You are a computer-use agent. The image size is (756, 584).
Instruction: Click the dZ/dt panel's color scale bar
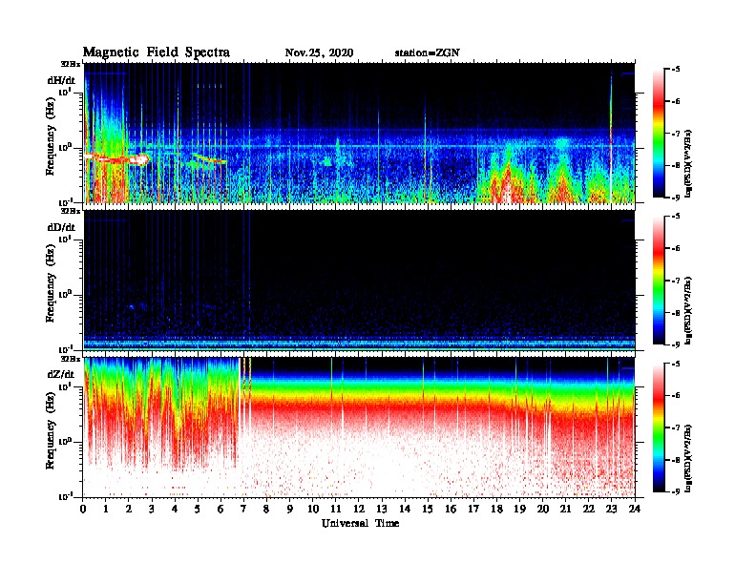(x=659, y=428)
